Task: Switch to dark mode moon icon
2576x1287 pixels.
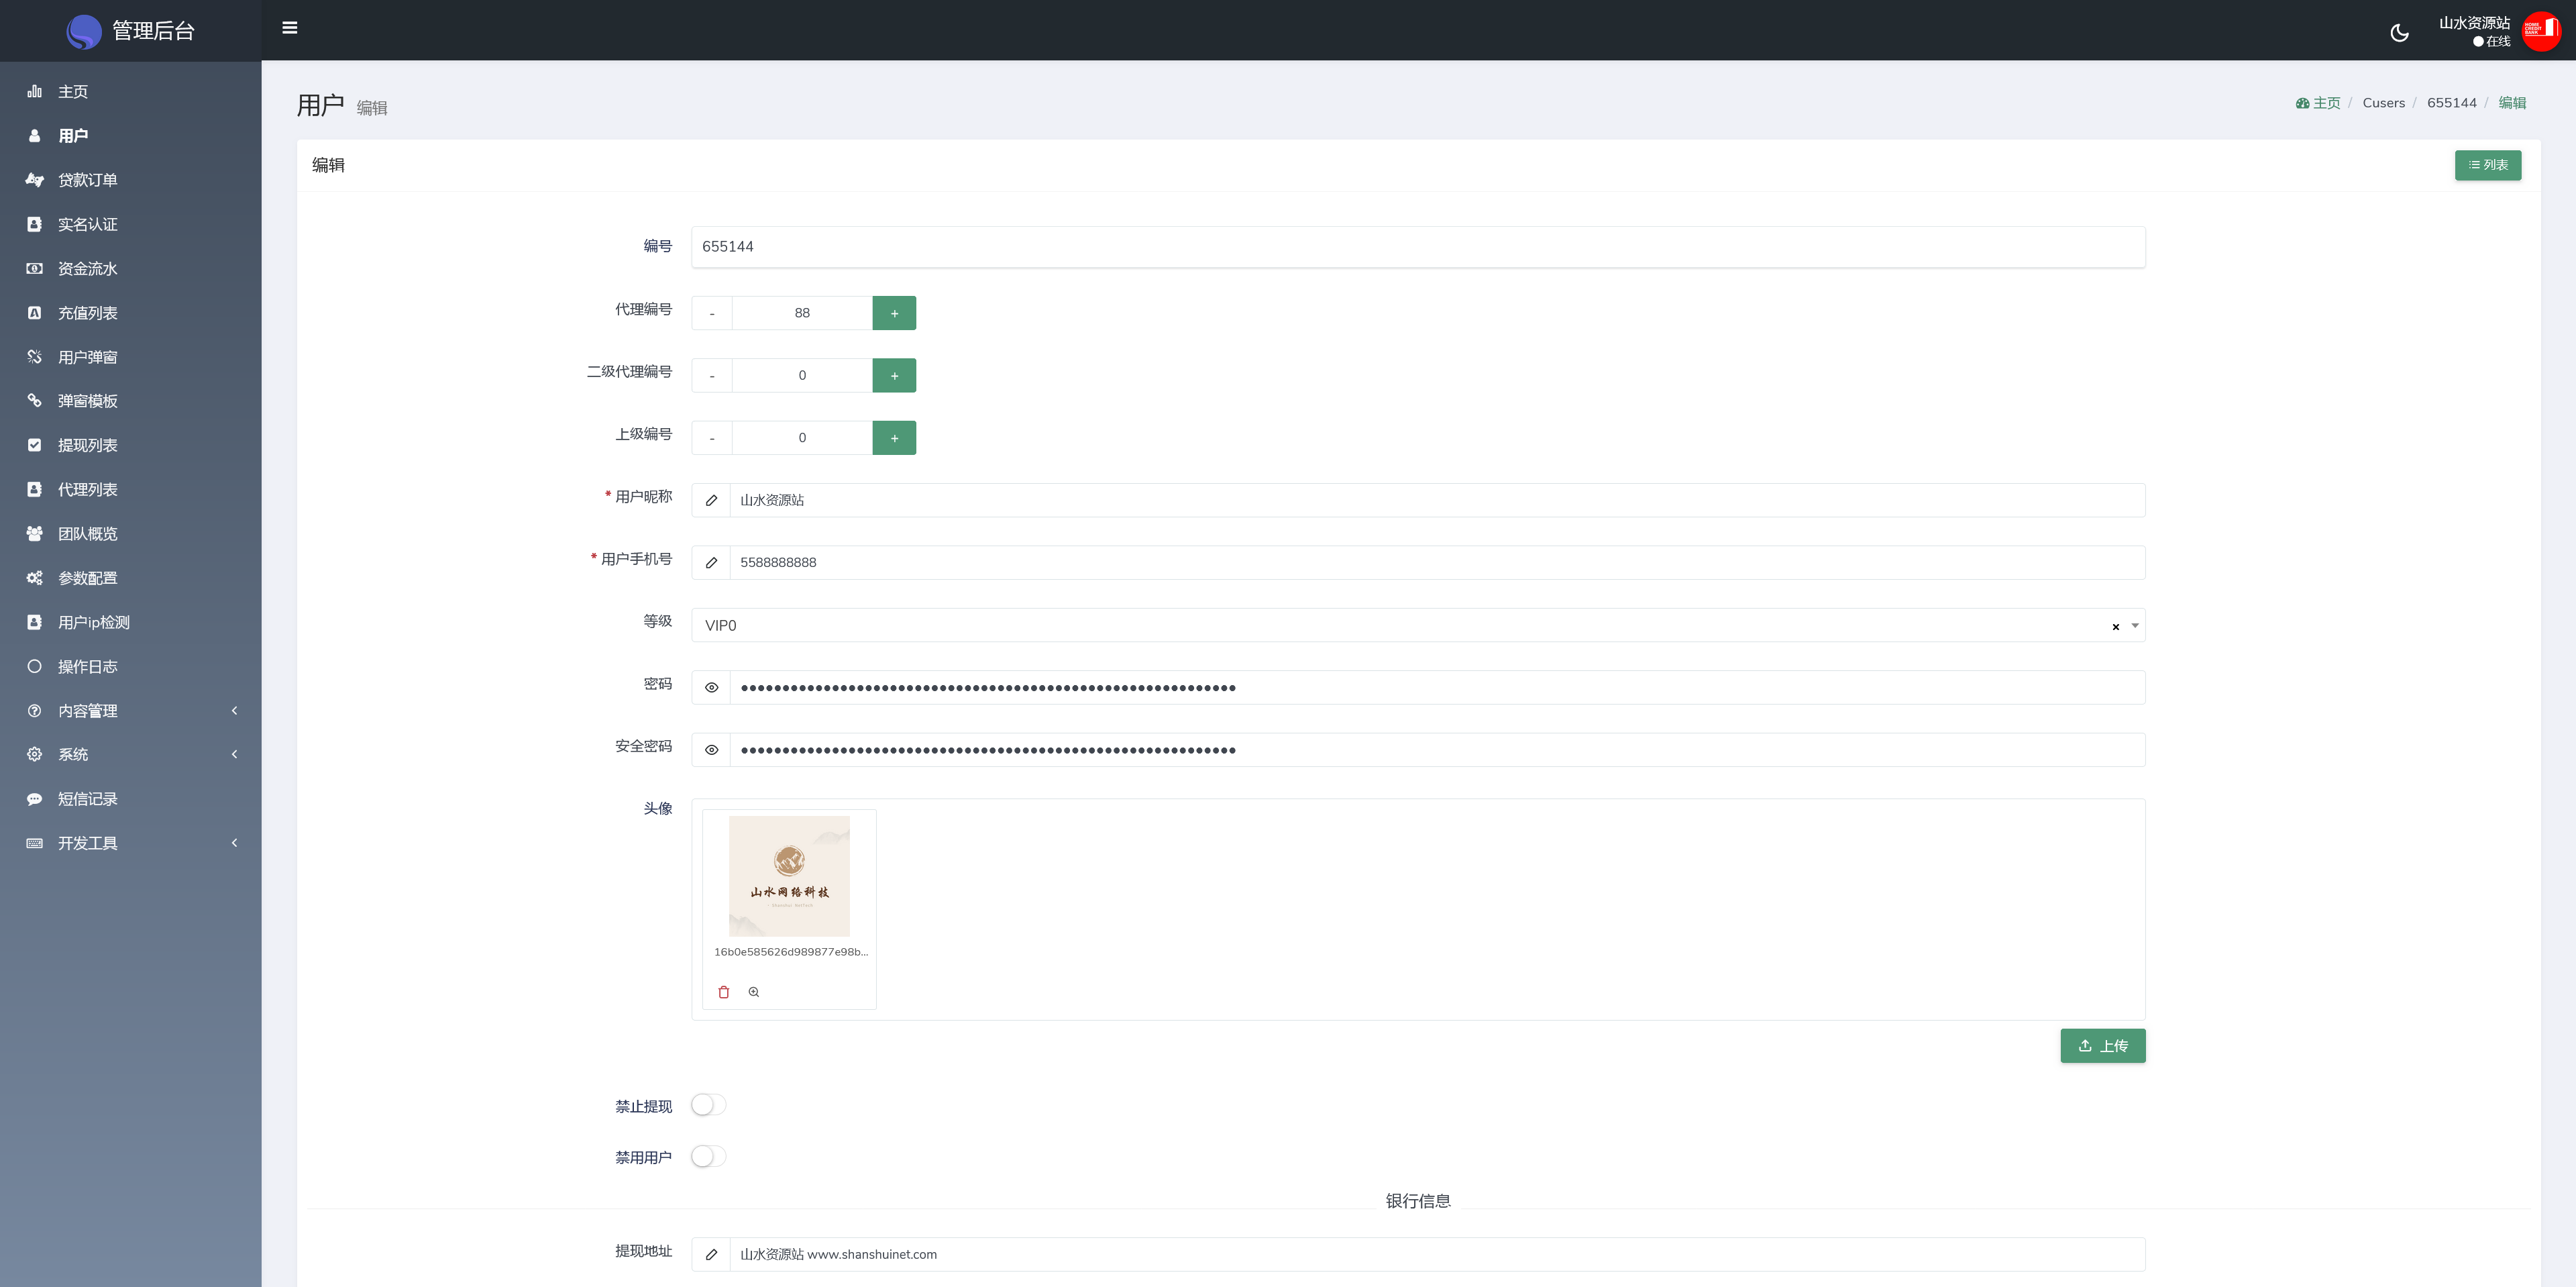Action: coord(2399,32)
